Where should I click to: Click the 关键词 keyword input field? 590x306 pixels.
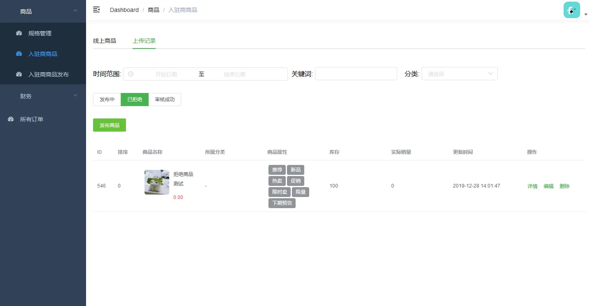[356, 74]
